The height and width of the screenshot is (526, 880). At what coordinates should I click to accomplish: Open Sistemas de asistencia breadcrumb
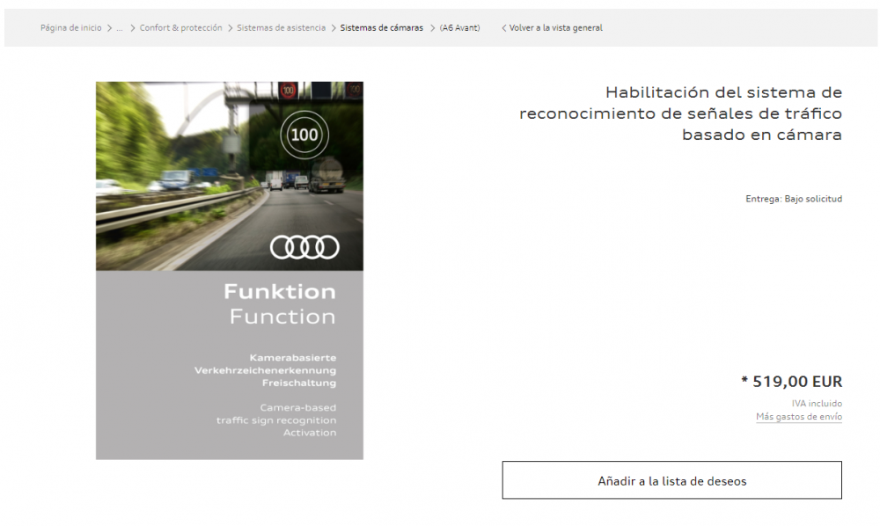point(281,28)
